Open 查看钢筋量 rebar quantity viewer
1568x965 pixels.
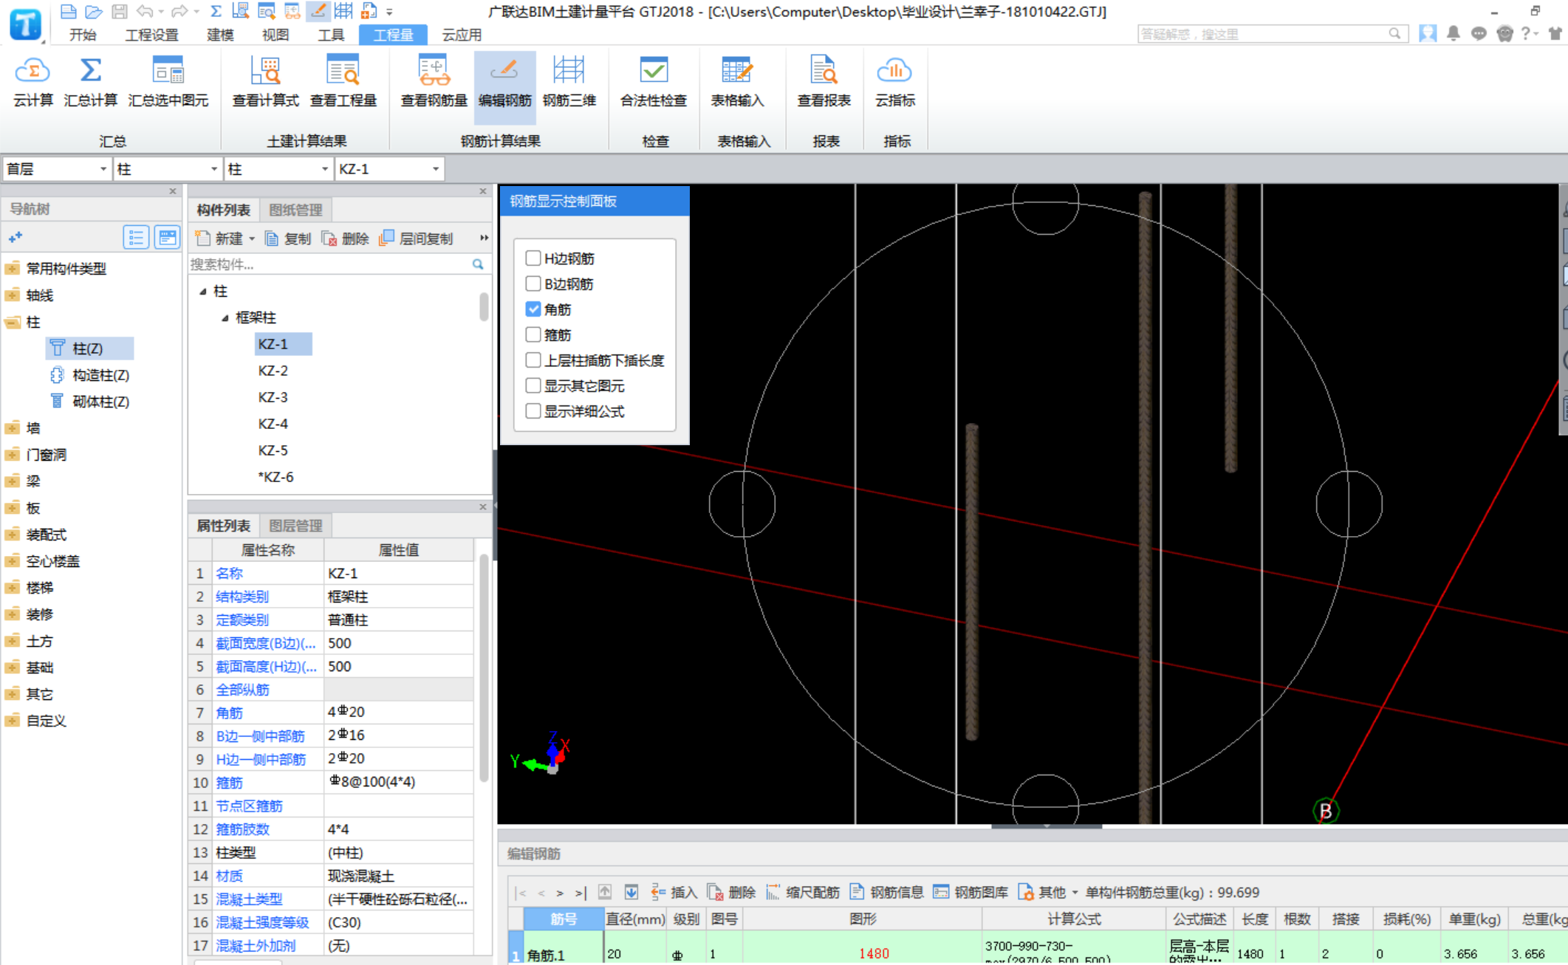click(434, 81)
